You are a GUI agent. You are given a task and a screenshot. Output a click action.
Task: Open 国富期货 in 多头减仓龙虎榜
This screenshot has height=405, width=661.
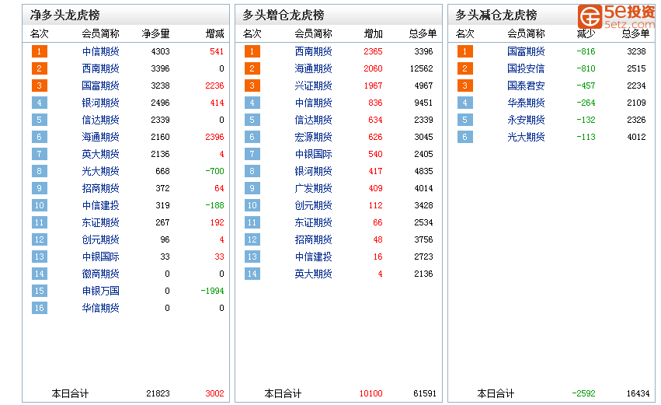(x=526, y=51)
